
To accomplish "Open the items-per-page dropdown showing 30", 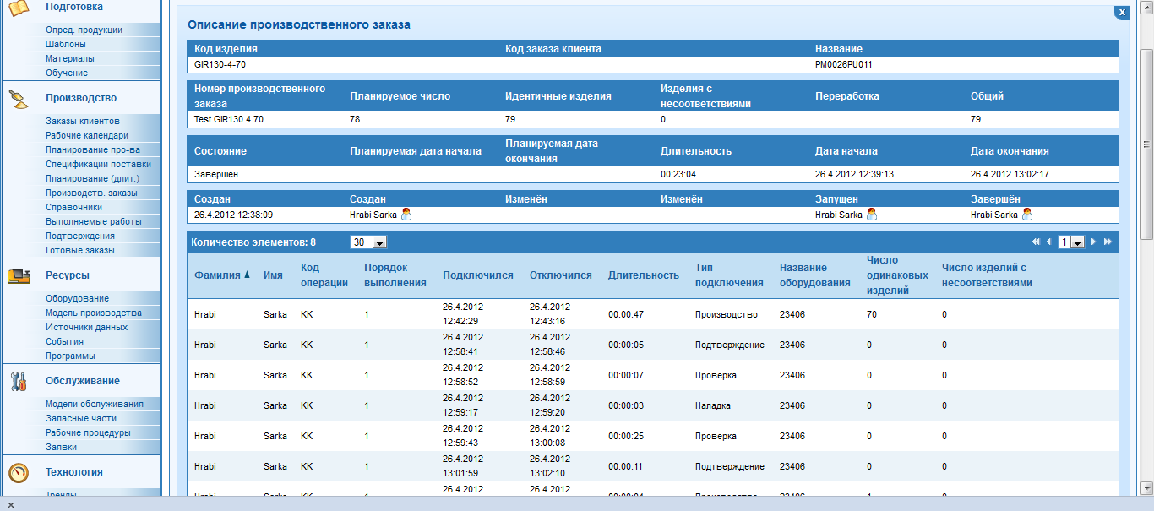I will pyautogui.click(x=368, y=242).
